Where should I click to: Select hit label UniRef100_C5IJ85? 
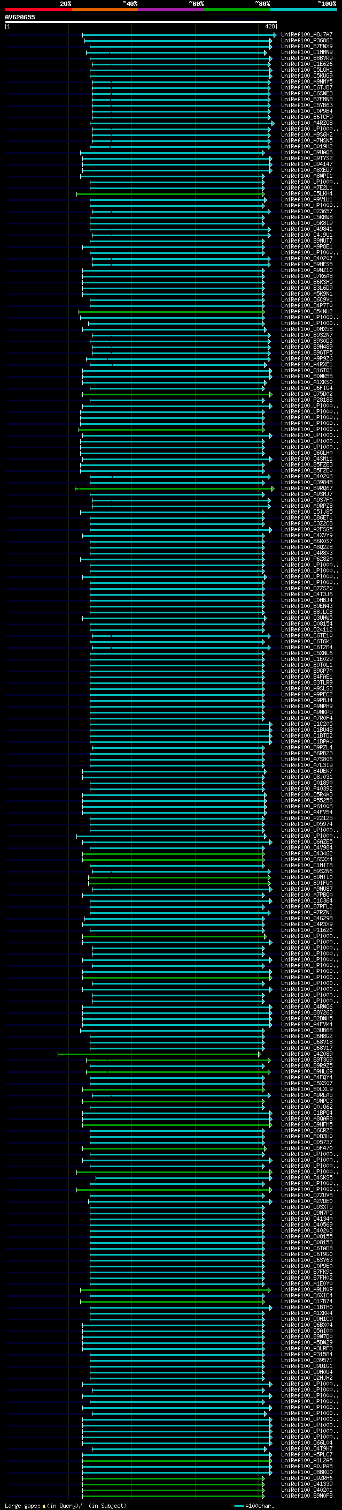point(307,512)
